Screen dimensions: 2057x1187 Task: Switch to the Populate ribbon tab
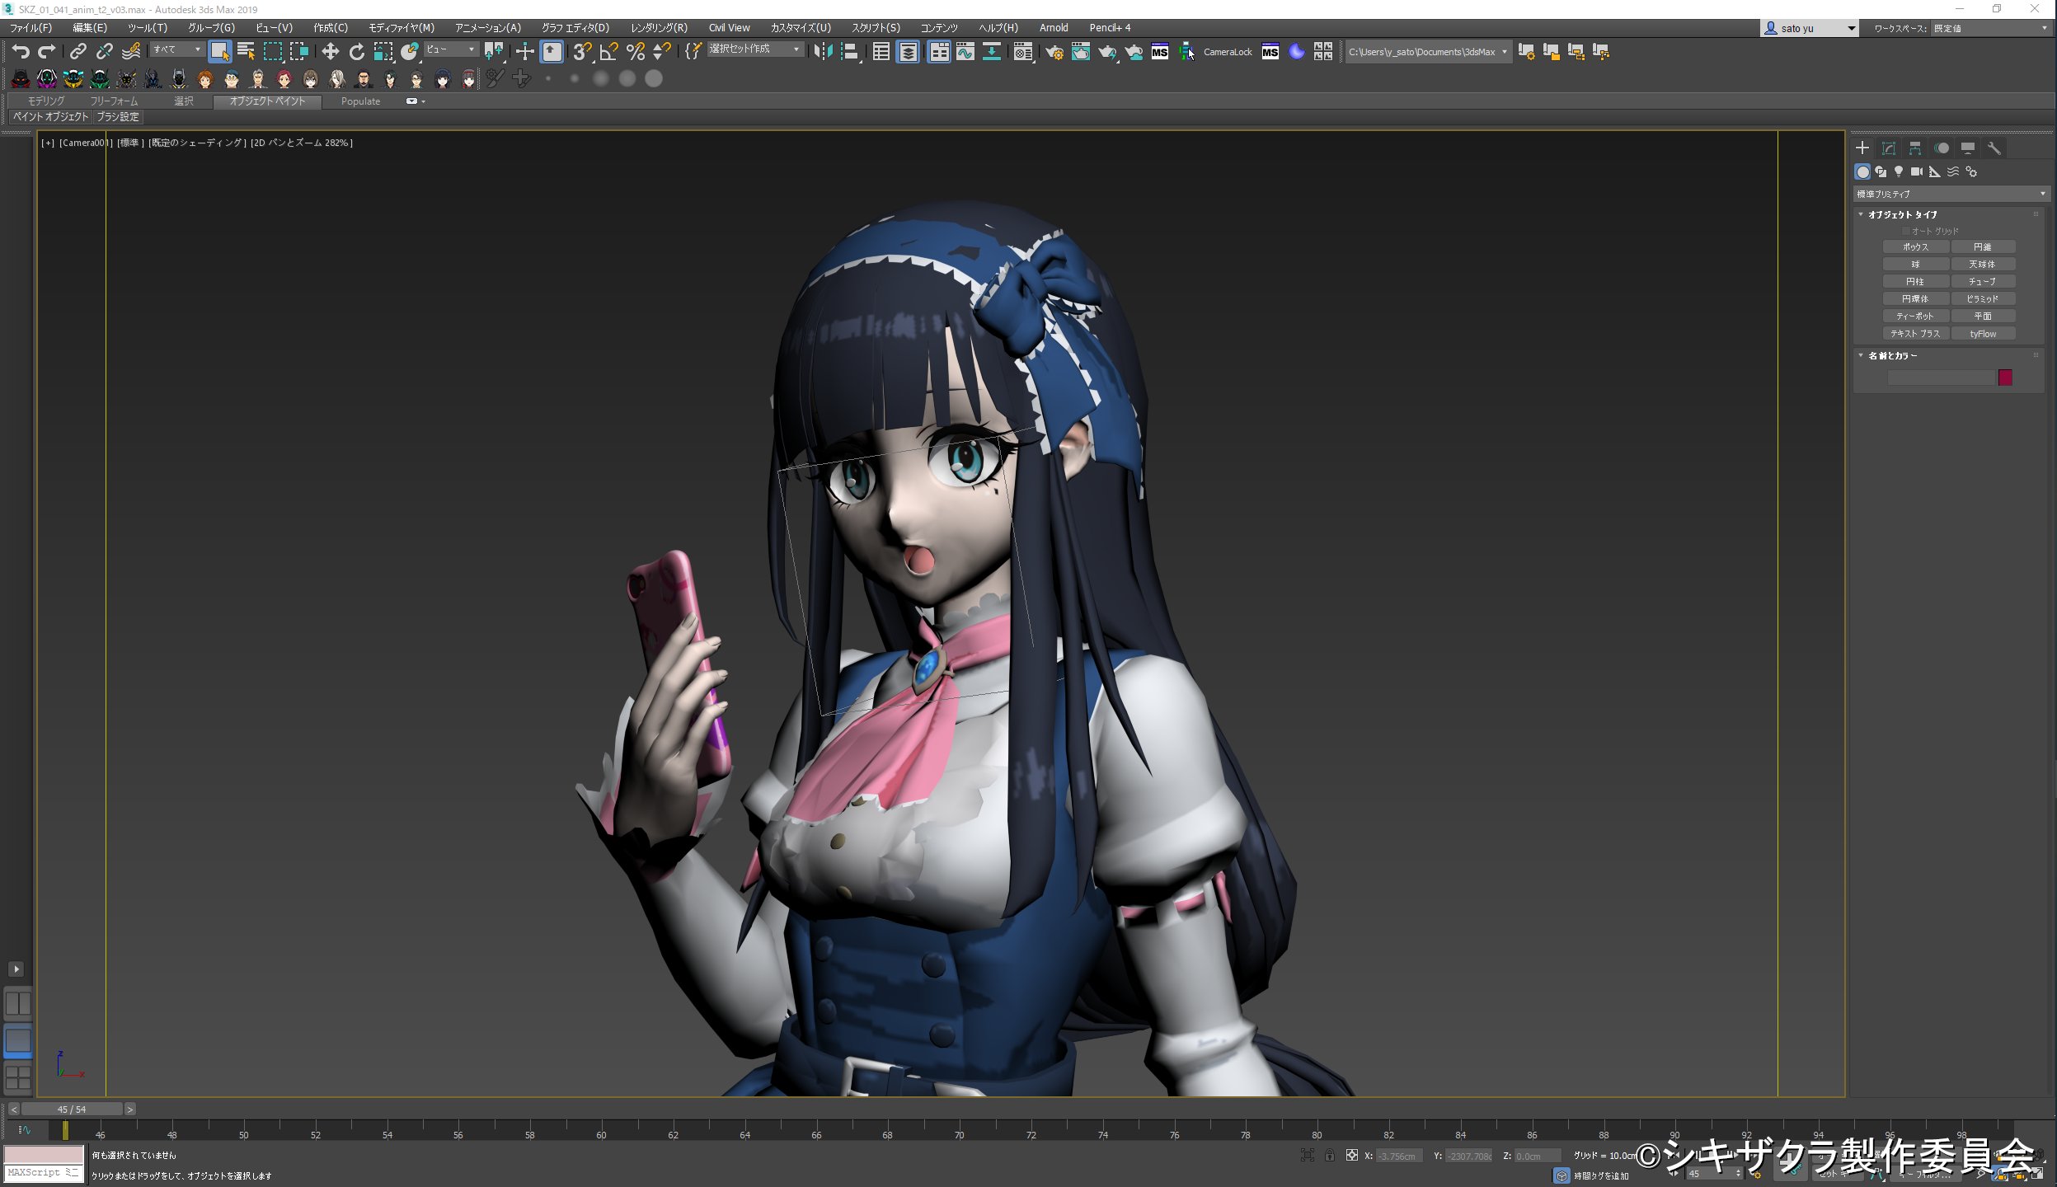coord(360,101)
